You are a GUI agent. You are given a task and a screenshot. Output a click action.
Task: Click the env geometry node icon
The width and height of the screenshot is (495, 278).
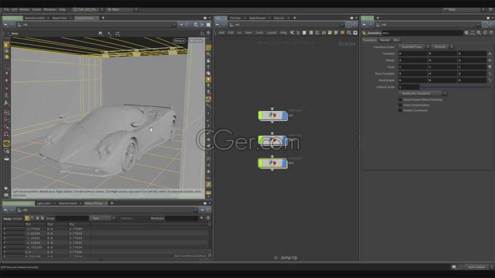point(272,163)
